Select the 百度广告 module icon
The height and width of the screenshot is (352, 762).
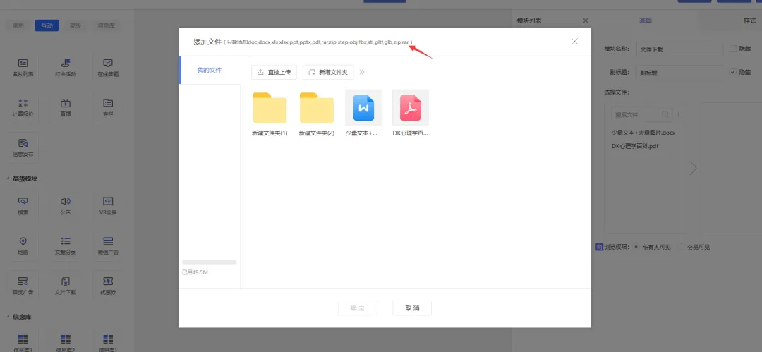(23, 281)
